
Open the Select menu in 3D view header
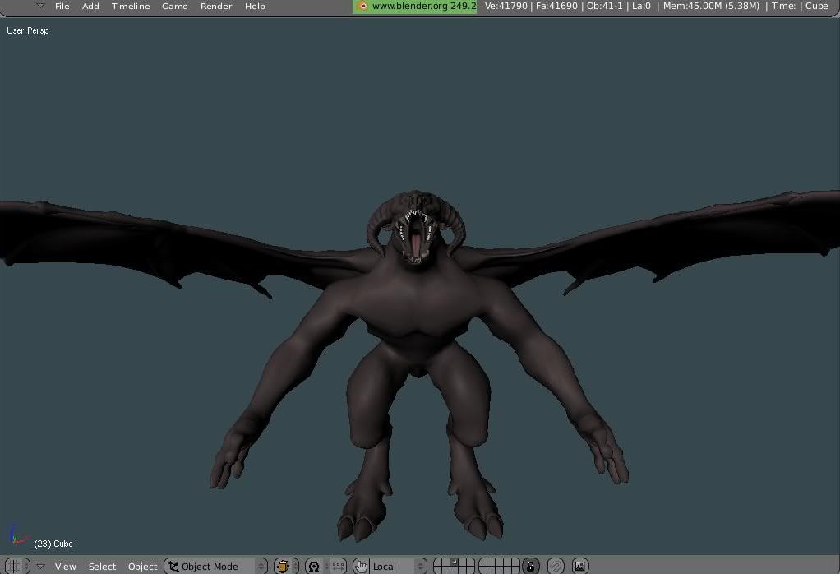[102, 566]
